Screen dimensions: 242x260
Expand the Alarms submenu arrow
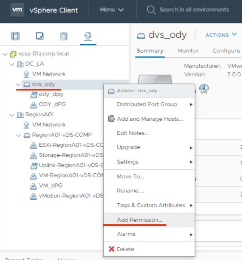coord(191,235)
